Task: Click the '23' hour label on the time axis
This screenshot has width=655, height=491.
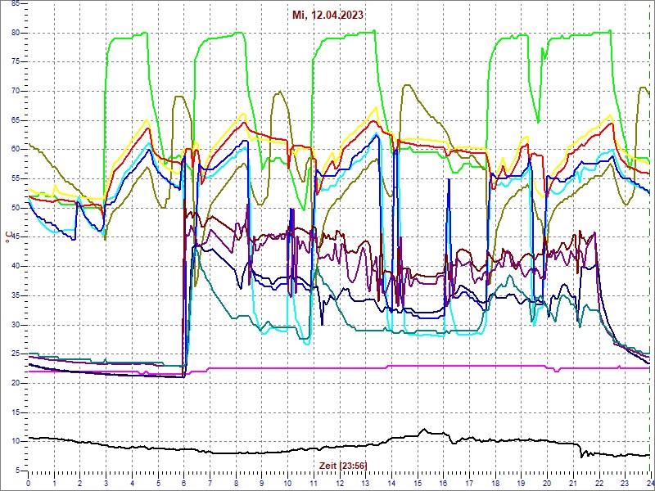Action: click(x=625, y=482)
